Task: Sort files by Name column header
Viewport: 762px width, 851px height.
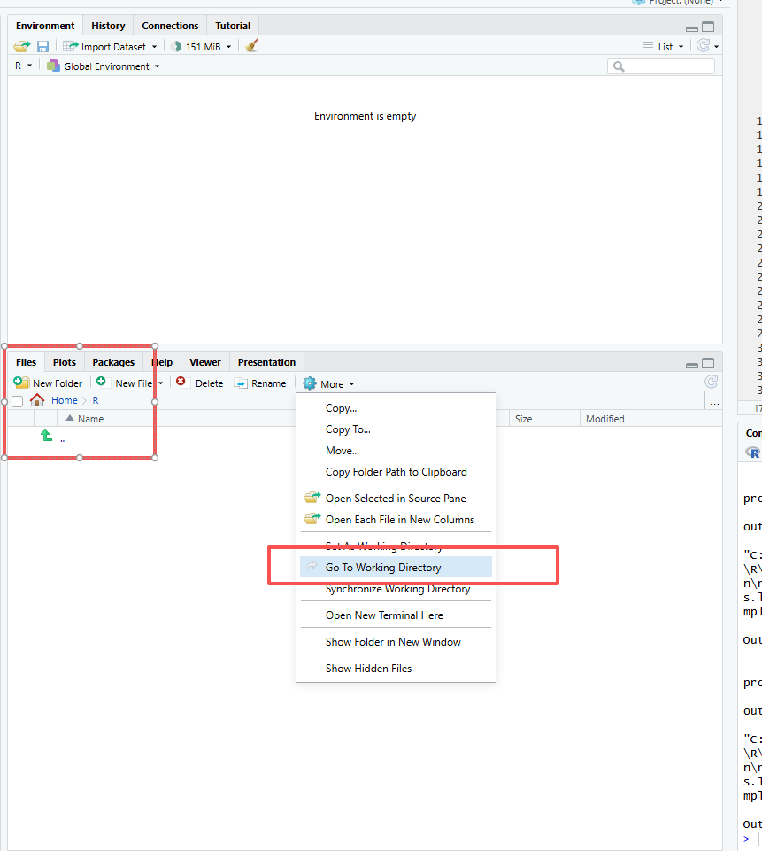Action: [x=90, y=419]
